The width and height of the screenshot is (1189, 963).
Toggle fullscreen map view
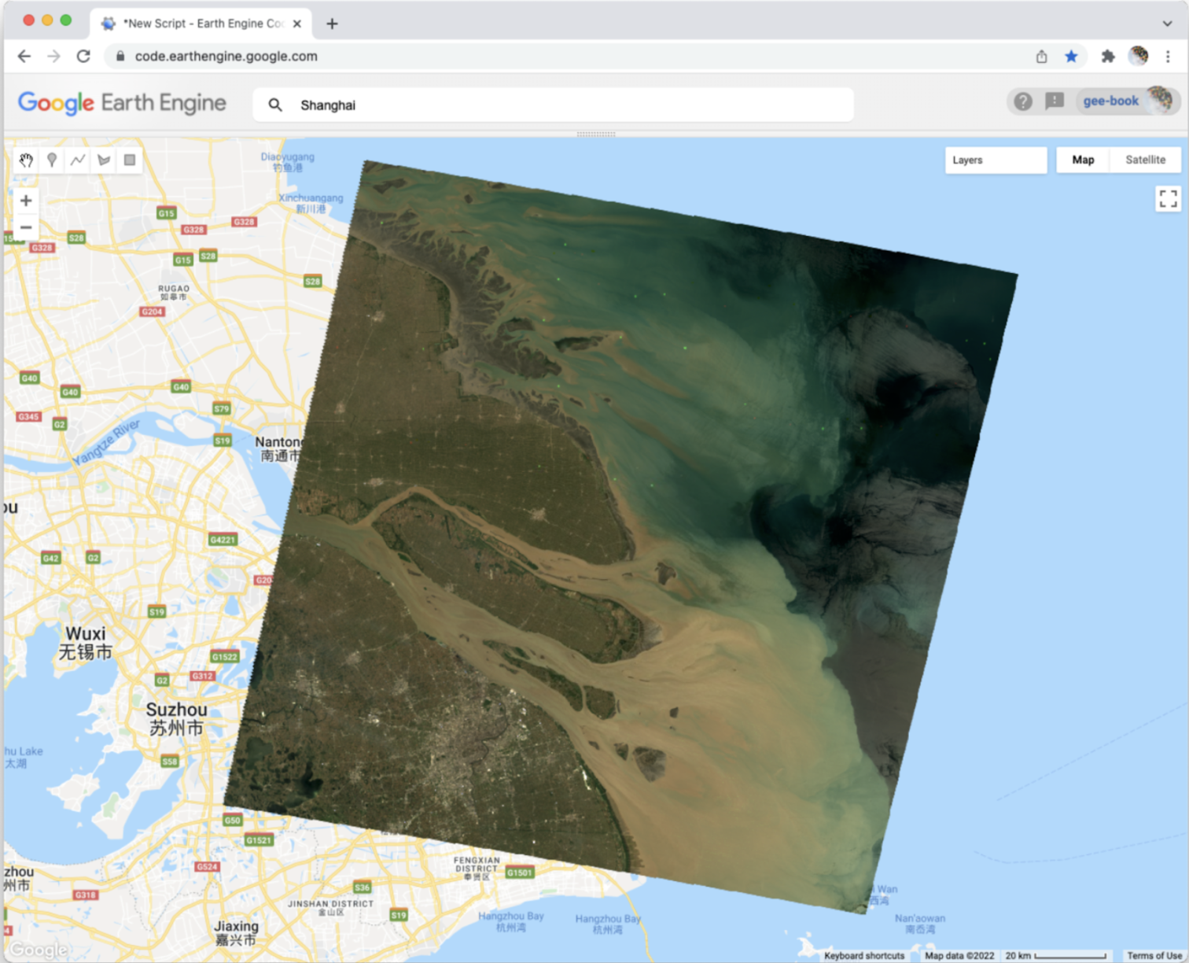click(x=1168, y=198)
